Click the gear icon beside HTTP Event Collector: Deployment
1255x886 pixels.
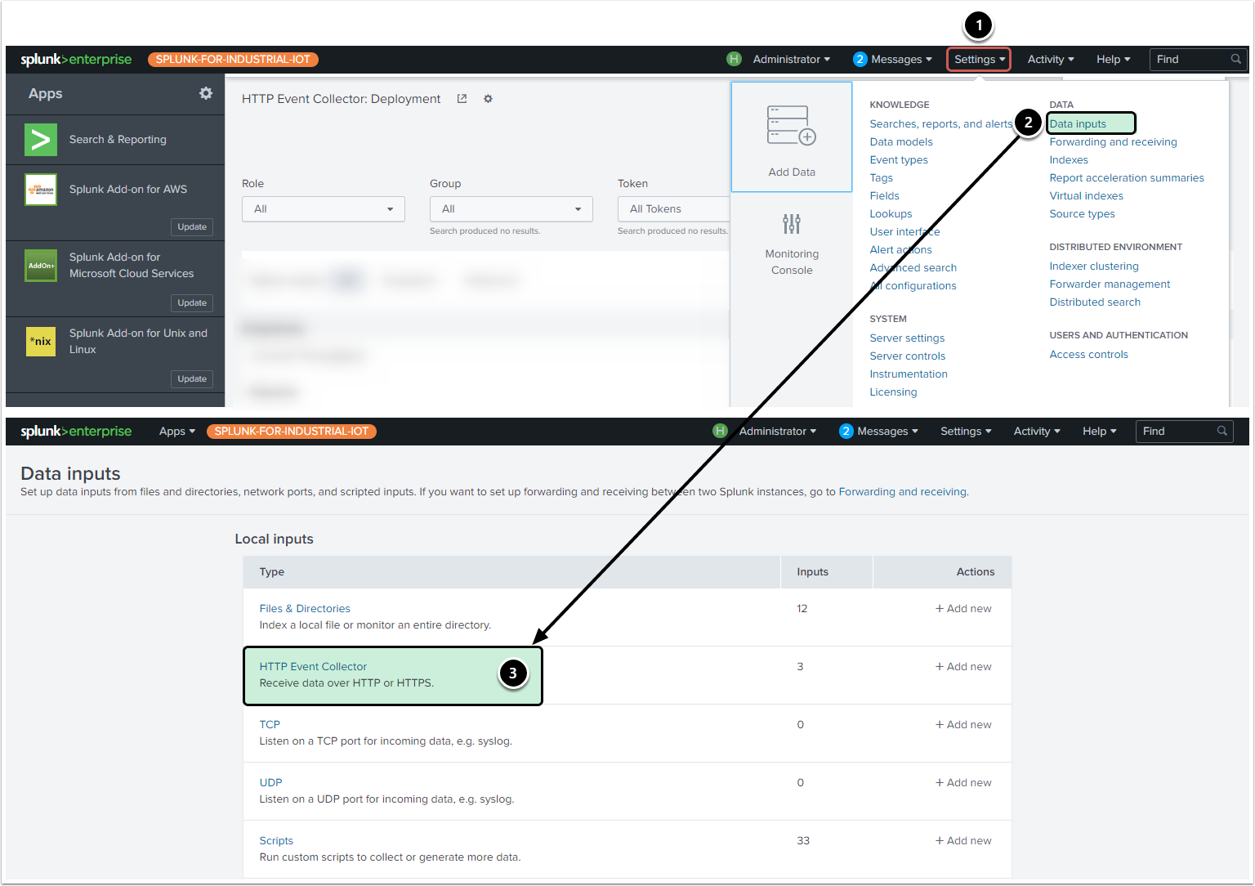(488, 99)
